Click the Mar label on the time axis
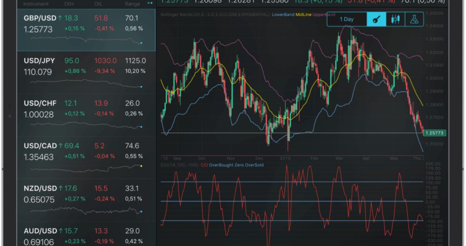Screen dimensions: 466x246 [x=339, y=158]
